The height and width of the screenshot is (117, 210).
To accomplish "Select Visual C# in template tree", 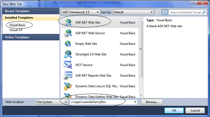I will point(16,30).
